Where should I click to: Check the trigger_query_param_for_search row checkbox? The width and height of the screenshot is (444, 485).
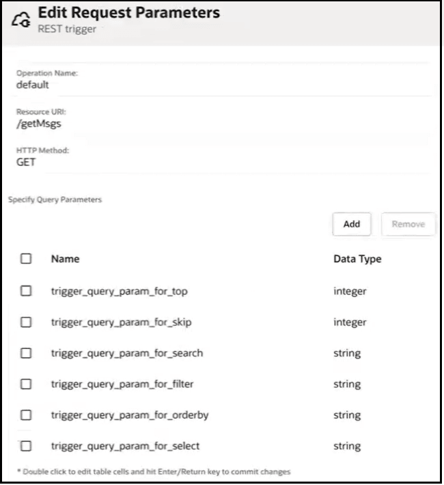tap(26, 353)
